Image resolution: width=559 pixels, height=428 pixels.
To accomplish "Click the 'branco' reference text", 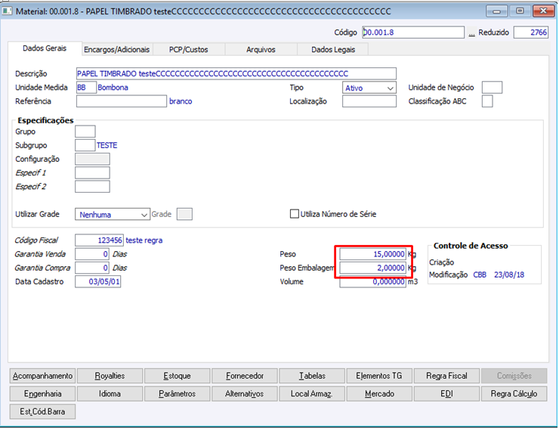I will pos(181,101).
